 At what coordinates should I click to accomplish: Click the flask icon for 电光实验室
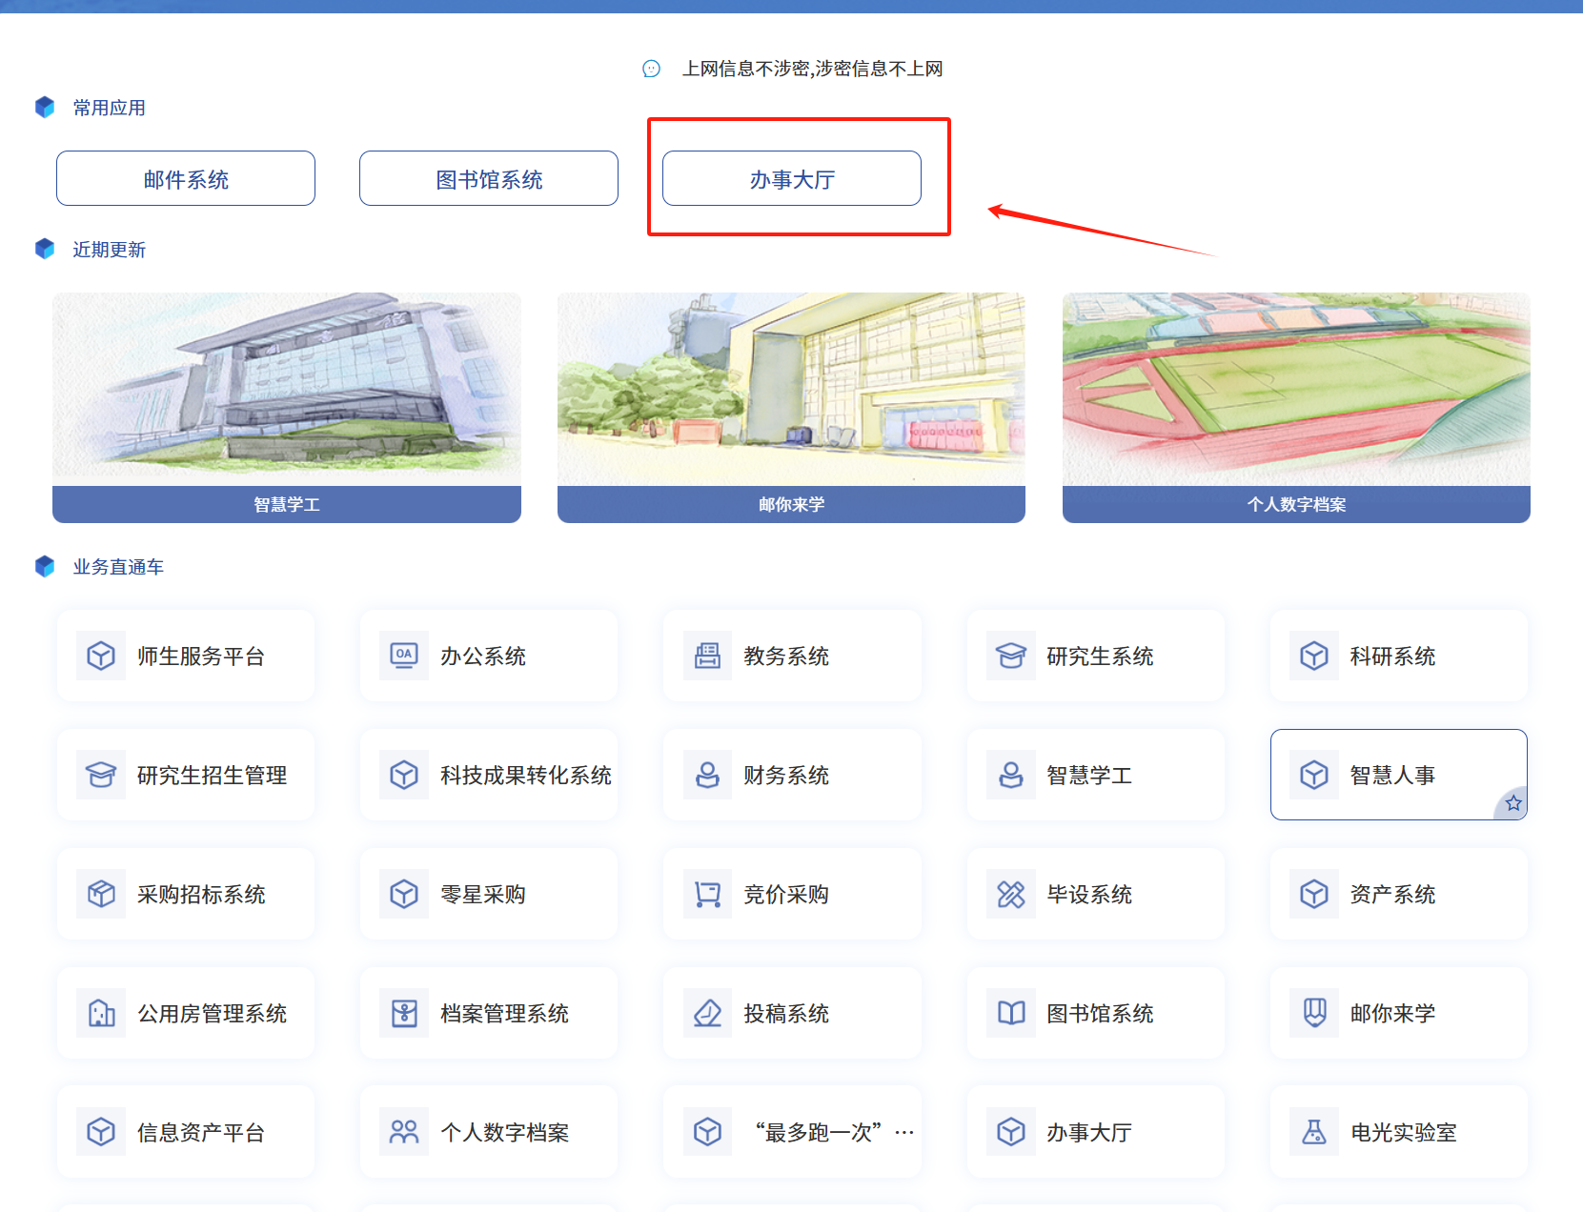(x=1313, y=1132)
